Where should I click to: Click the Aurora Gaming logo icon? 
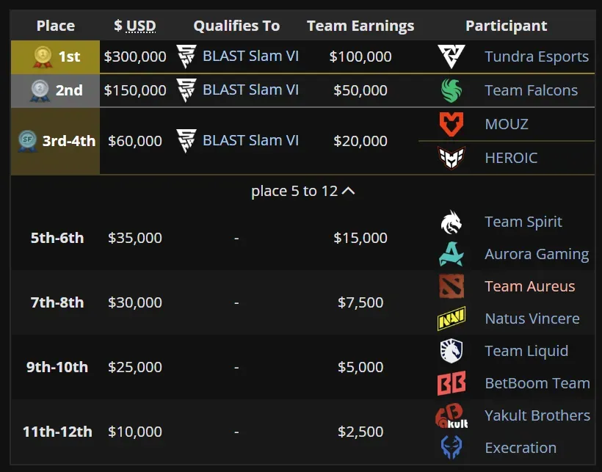click(x=451, y=254)
